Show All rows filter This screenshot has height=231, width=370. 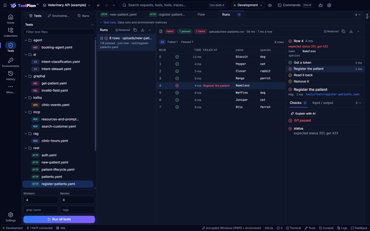point(162,42)
